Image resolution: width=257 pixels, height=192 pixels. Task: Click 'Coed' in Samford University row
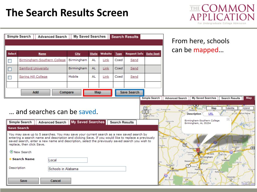[x=118, y=68]
